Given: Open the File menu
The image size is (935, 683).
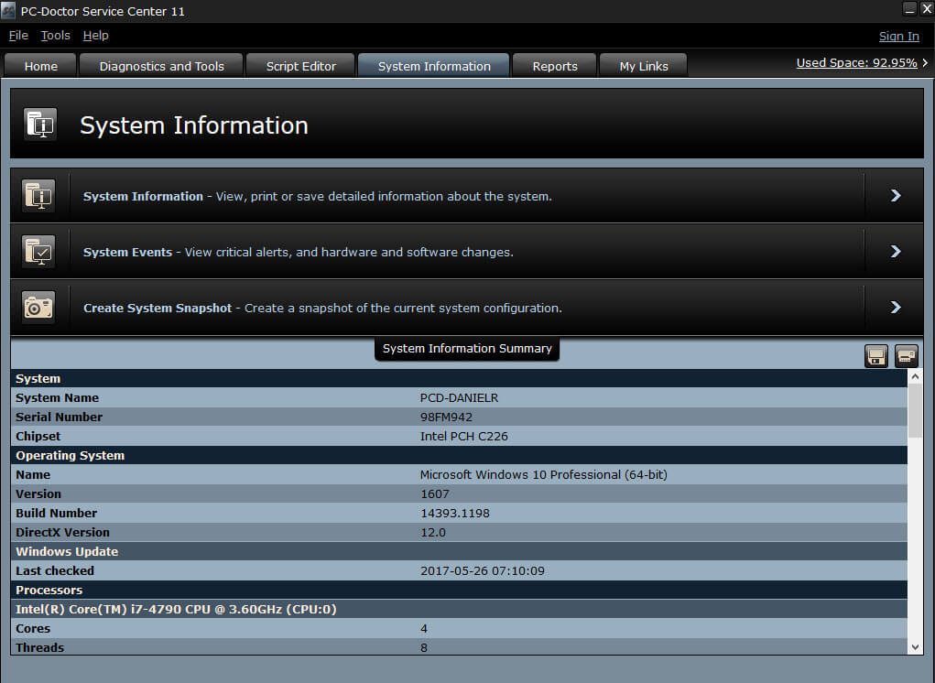Looking at the screenshot, I should coord(18,35).
